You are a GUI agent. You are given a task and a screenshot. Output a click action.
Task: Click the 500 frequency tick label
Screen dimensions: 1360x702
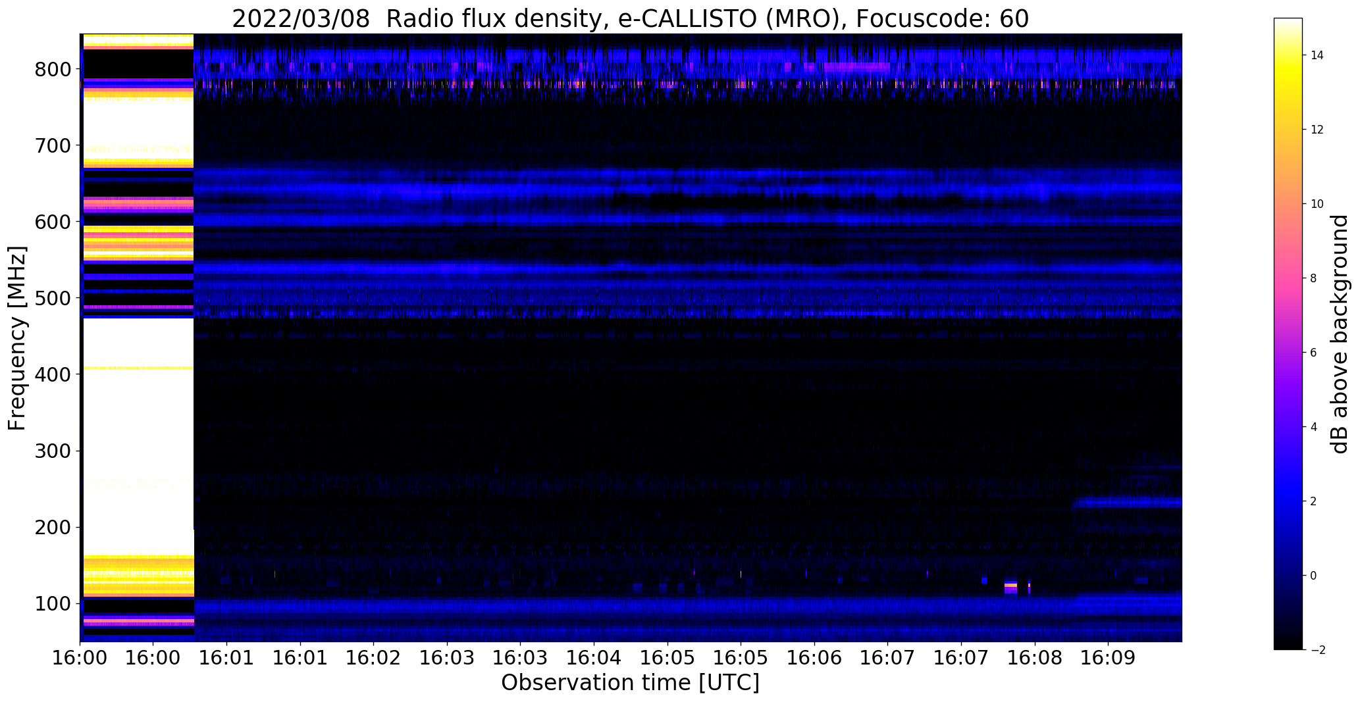[x=53, y=298]
